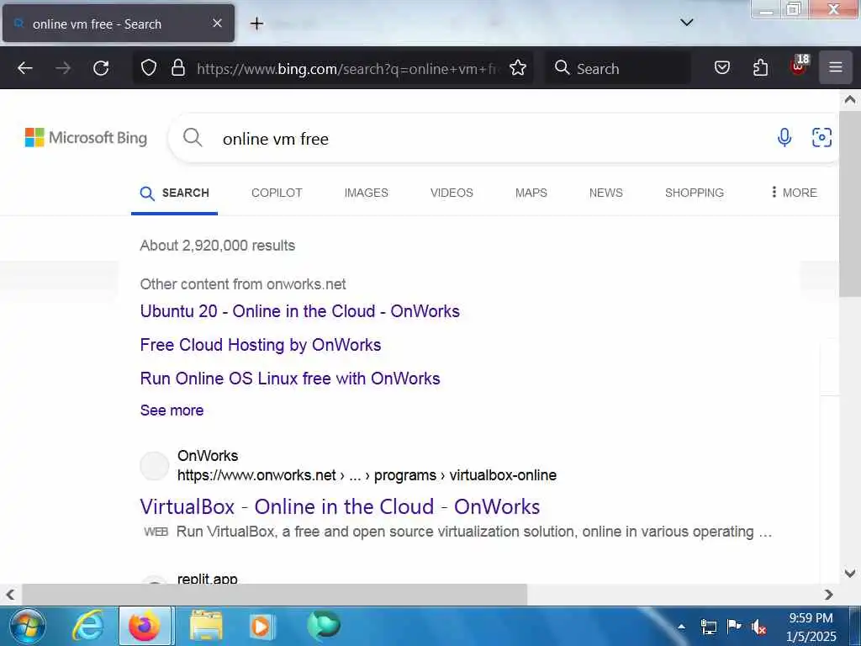Viewport: 861px width, 646px height.
Task: Submit Bing search via the magnifier icon
Action: click(193, 137)
